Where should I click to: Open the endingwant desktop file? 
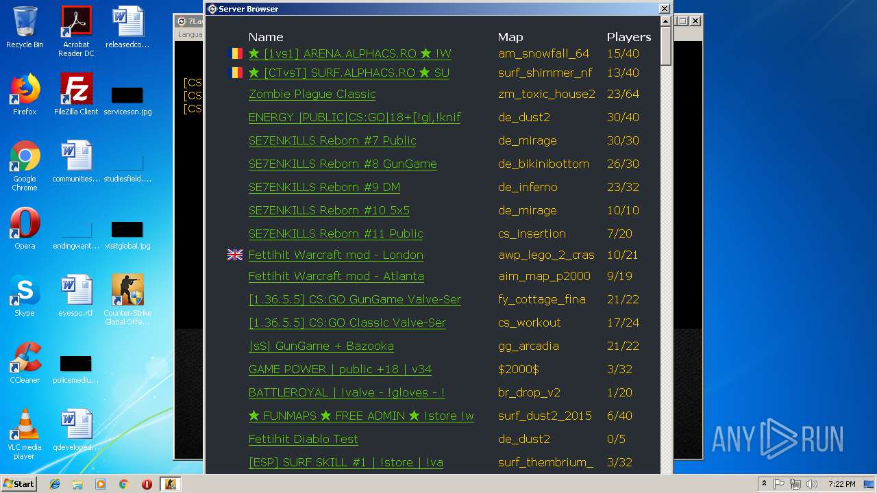(x=76, y=235)
